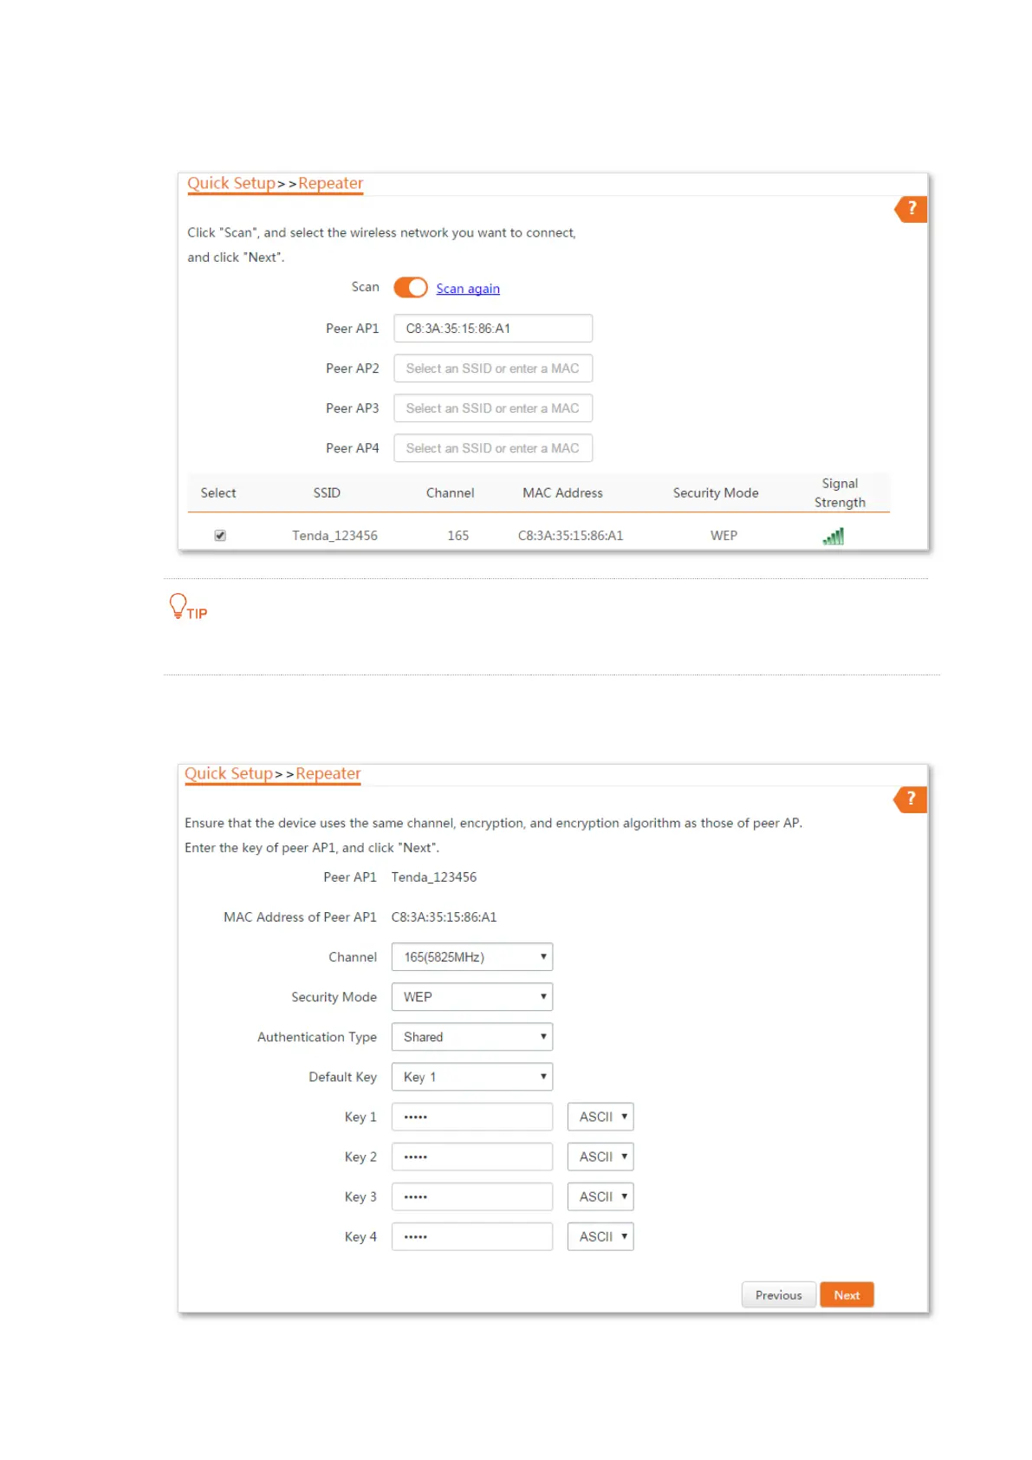Click the orange Next button
Image resolution: width=1032 pixels, height=1460 pixels.
pos(847,1295)
